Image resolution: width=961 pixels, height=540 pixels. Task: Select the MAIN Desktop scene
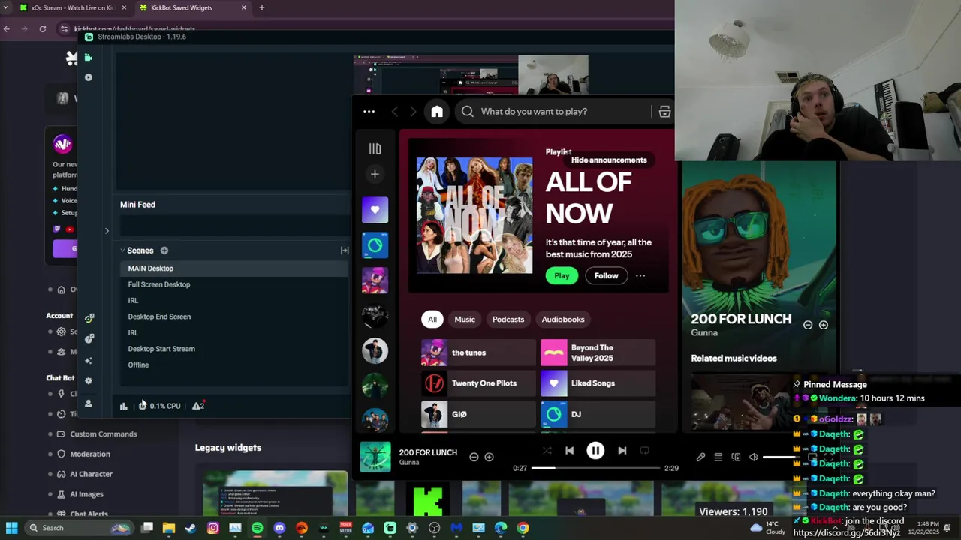(x=233, y=268)
